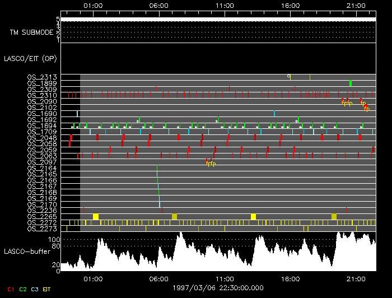
Task: Click the green bar in OS_1899 row
Action: coord(351,83)
